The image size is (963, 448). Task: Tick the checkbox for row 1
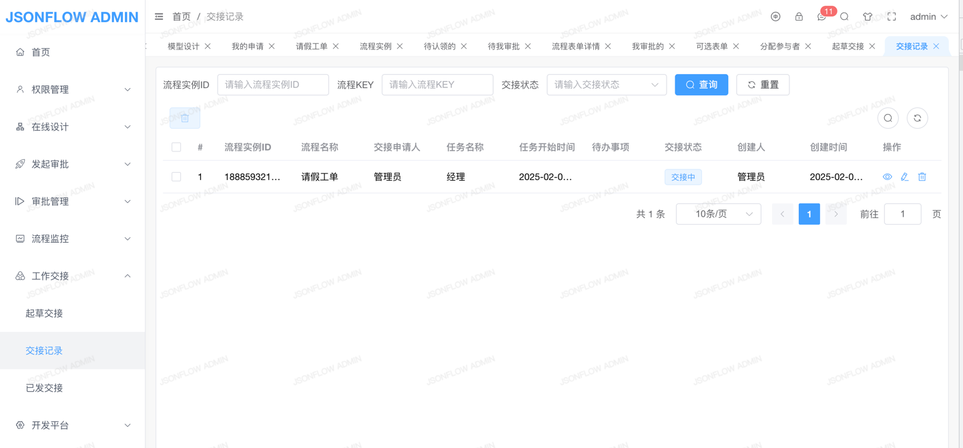click(176, 177)
